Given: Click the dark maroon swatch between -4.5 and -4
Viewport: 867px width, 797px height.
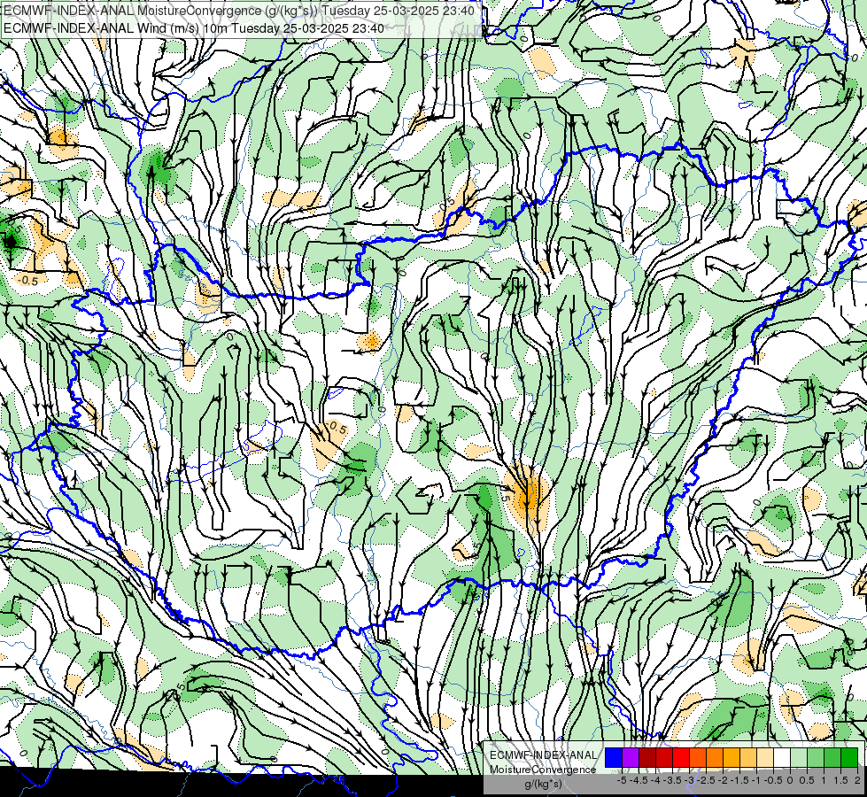Looking at the screenshot, I should pos(647,757).
